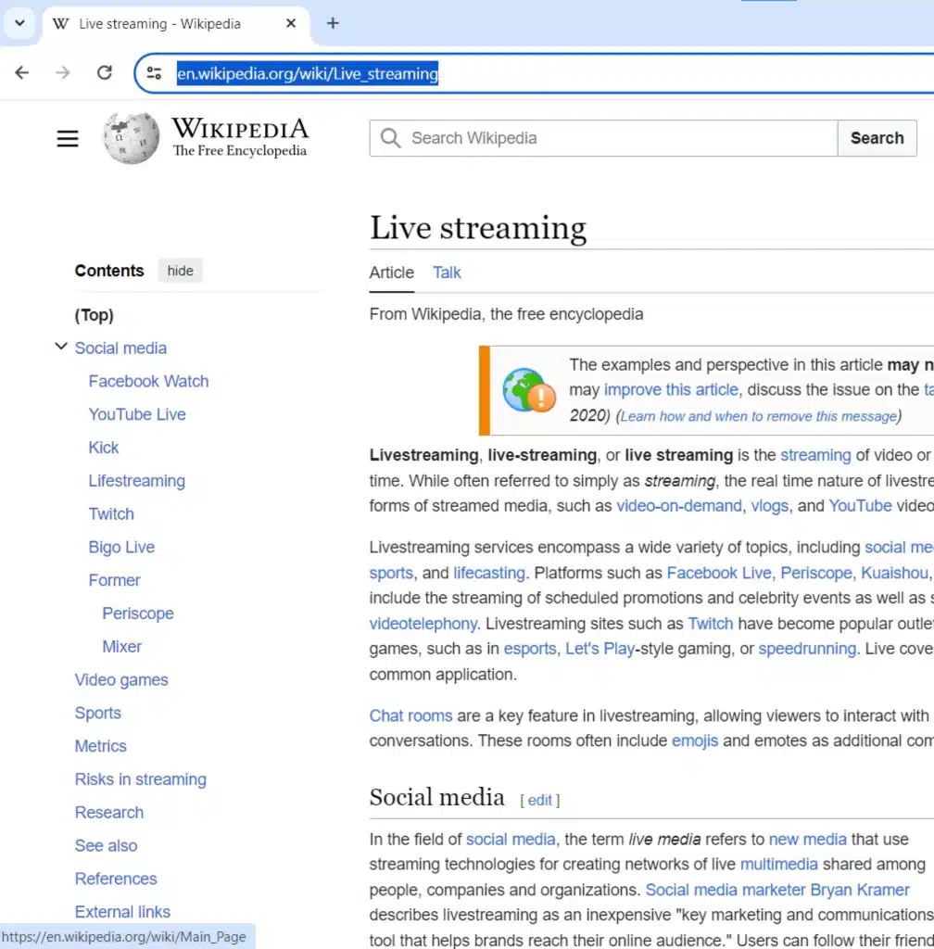Go to External links section
934x949 pixels.
coord(122,912)
